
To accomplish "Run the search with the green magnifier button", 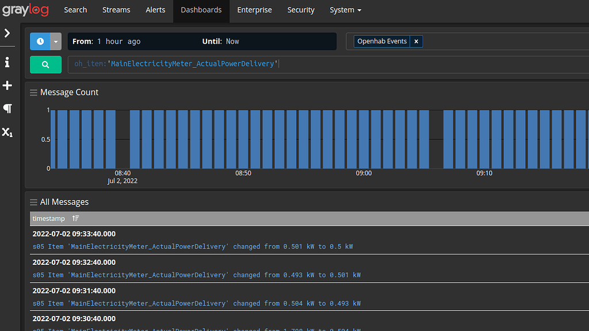I will pyautogui.click(x=45, y=64).
